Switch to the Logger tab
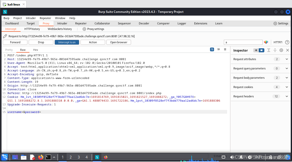This screenshot has height=162, width=292. (x=182, y=23)
